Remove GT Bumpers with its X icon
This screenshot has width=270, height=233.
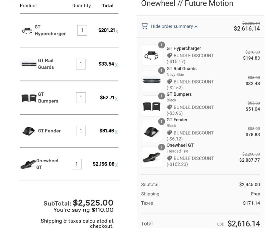(116, 99)
